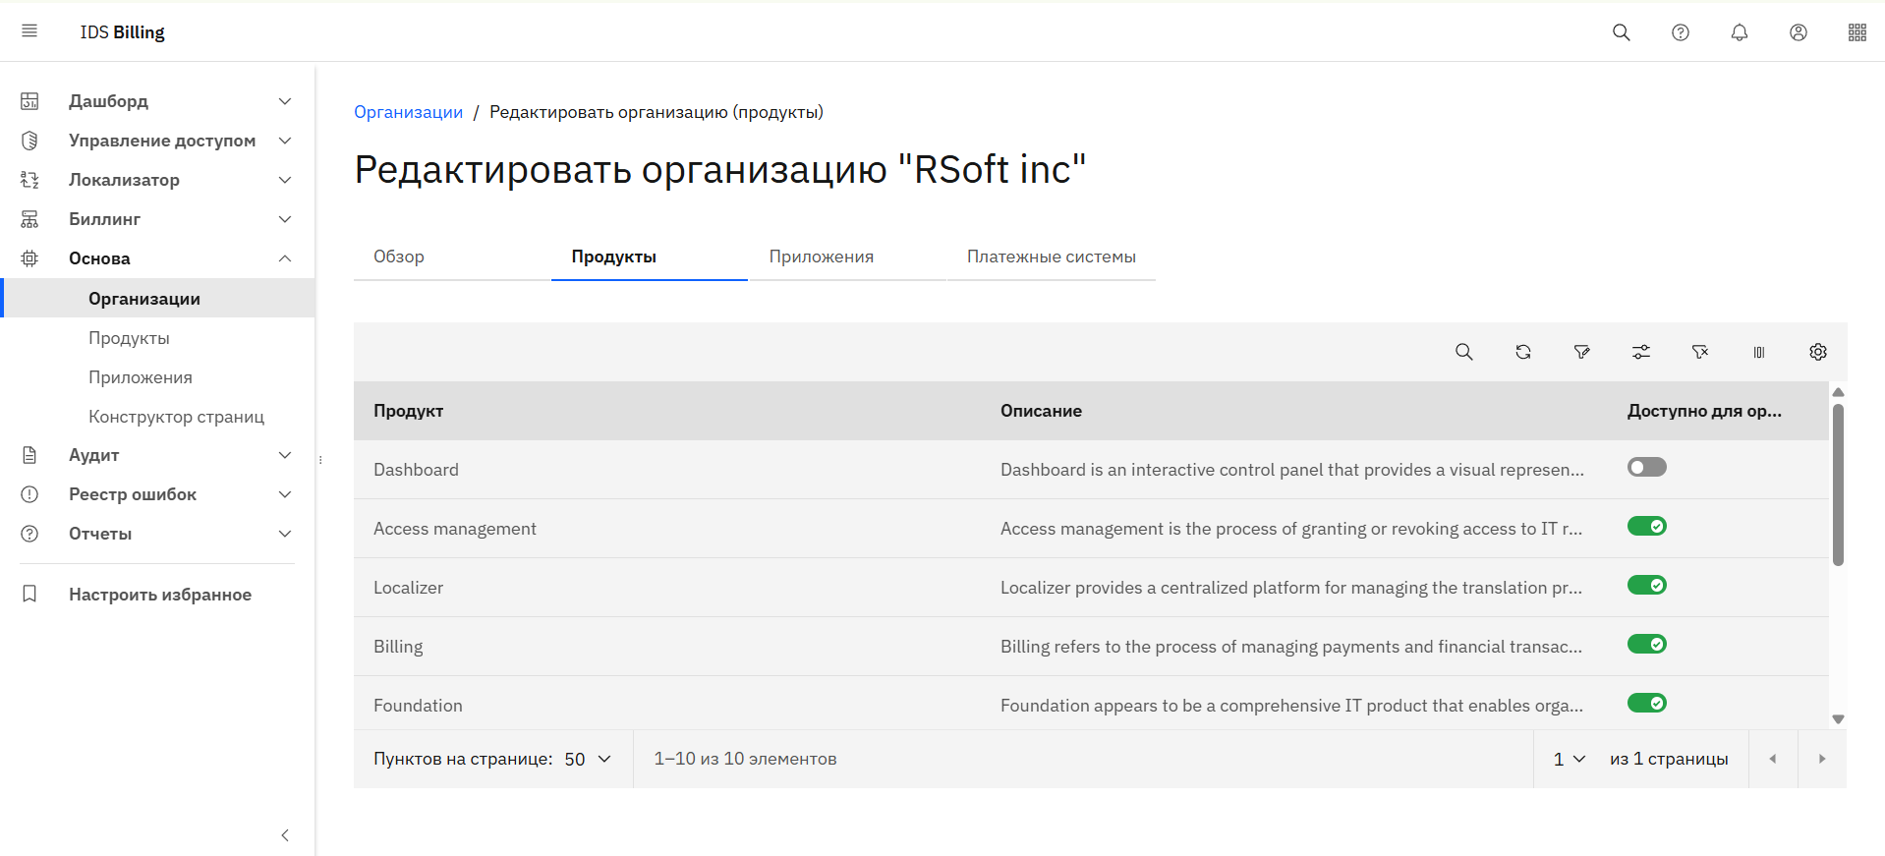The width and height of the screenshot is (1885, 856).
Task: Open the table filter funnel icon
Action: click(1581, 352)
